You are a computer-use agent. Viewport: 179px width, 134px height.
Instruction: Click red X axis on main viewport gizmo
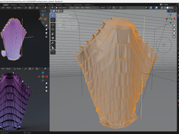tap(175, 19)
